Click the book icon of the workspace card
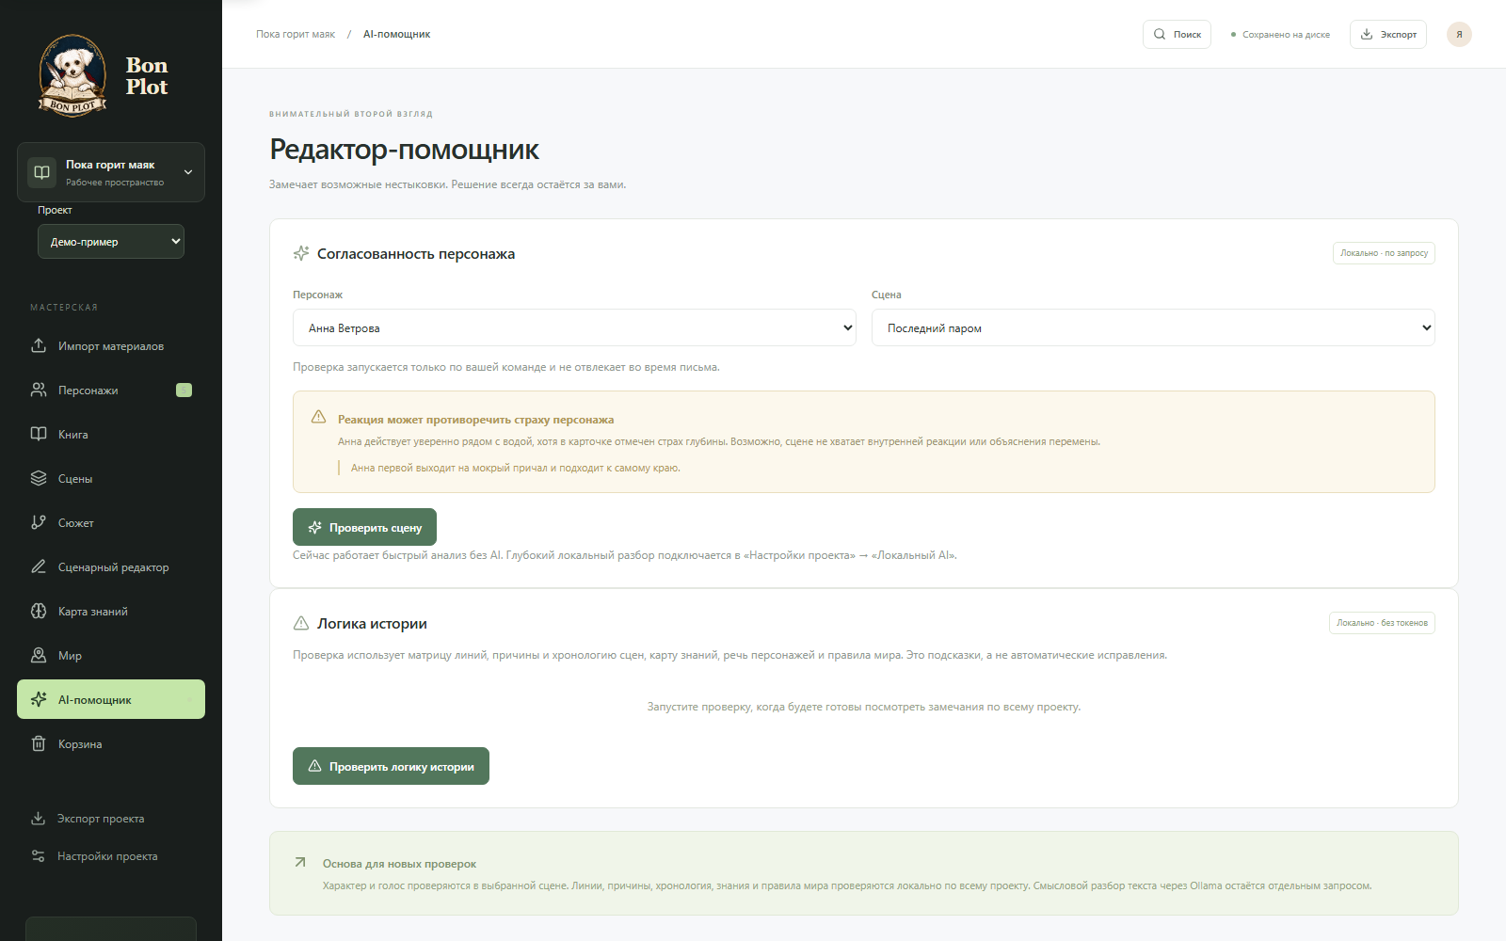Screen dimensions: 1506x941 tap(41, 172)
